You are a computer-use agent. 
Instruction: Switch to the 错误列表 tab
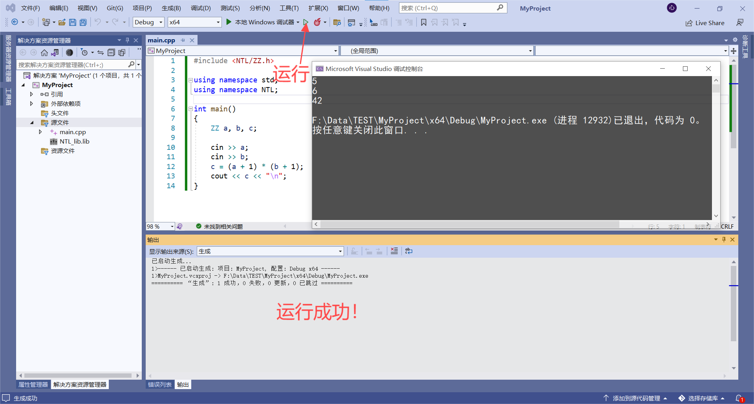point(159,384)
